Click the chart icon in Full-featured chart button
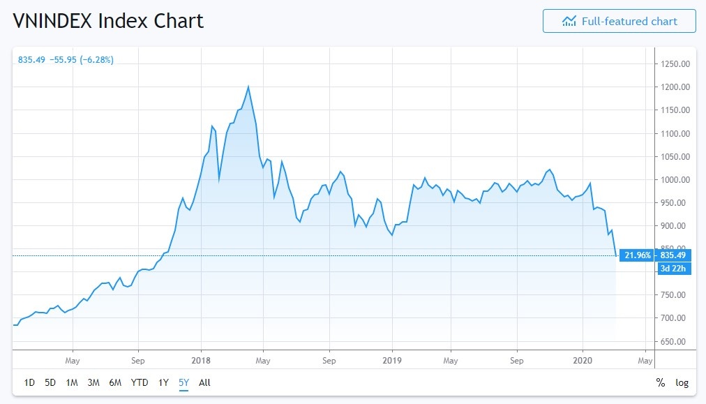Screen dimensions: 706x404 [x=569, y=21]
